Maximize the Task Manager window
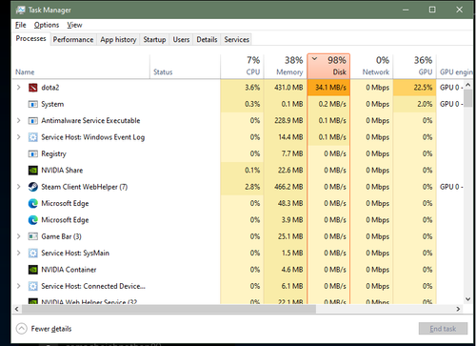 click(432, 10)
